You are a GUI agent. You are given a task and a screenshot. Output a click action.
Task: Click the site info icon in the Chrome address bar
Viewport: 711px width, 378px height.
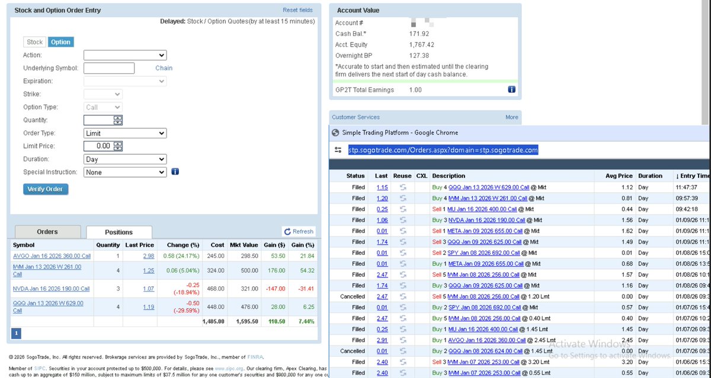pos(338,150)
